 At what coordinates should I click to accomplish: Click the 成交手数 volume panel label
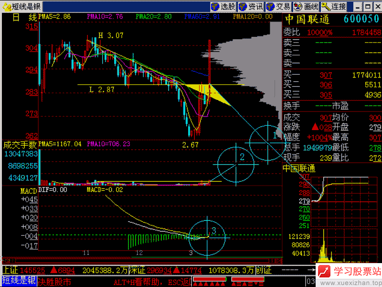[20, 145]
